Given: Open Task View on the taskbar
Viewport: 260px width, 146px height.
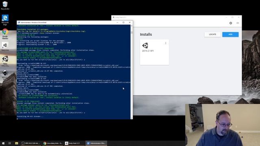Looking at the screenshot, I should (10, 143).
